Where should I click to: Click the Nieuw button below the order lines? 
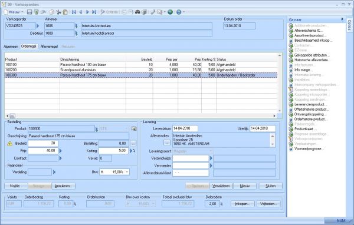pos(245,186)
